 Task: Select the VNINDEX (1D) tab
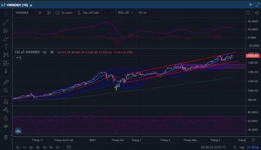coord(17,5)
